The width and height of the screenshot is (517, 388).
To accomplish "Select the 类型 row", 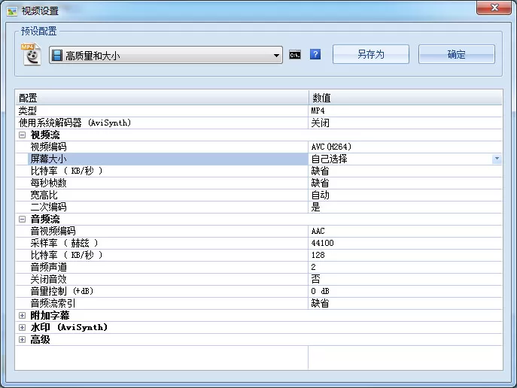I will [x=259, y=111].
